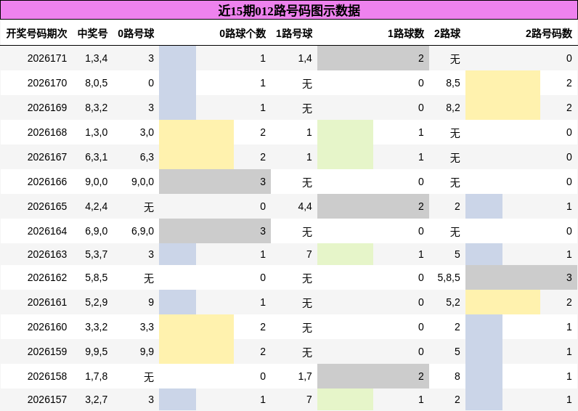Click winning number 9,9,5

click(96, 351)
